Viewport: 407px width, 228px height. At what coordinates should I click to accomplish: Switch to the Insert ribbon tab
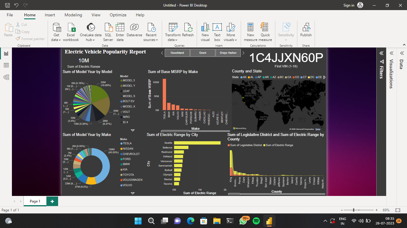coord(50,15)
